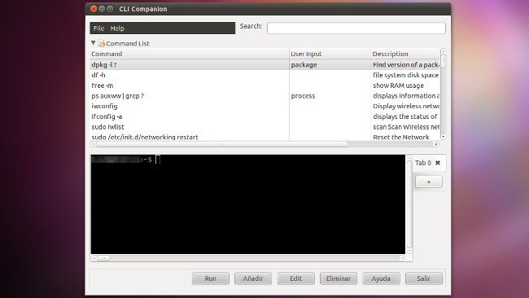The width and height of the screenshot is (529, 298).
Task: Close Tab 0 with the X icon
Action: [x=438, y=163]
